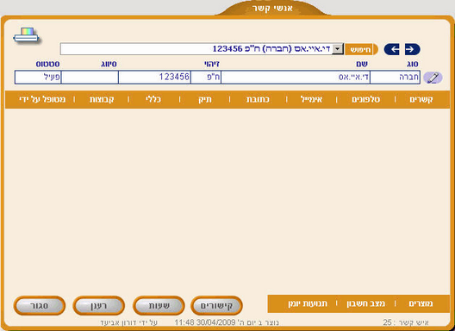
Task: Open the מצב חשבון bottom tab
Action: [x=365, y=303]
